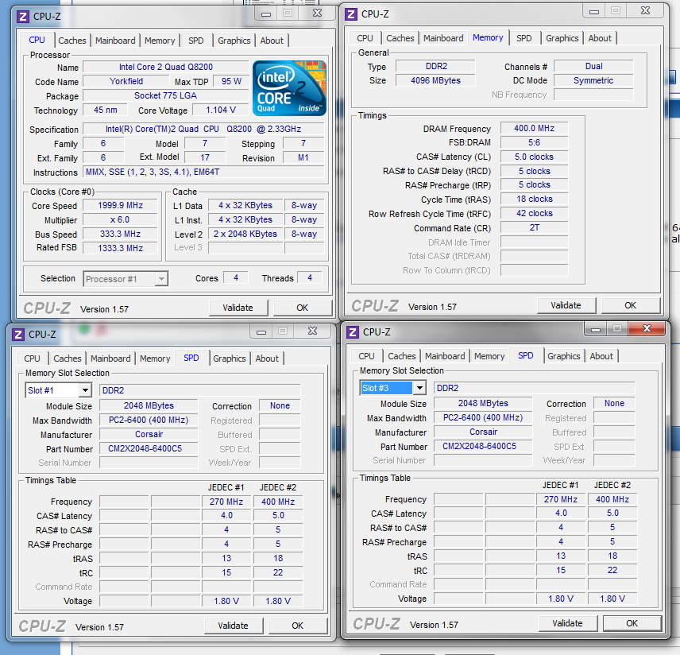Go to Mainboard tab in the Slot #3 window
Screen dimensions: 680x655
445,356
